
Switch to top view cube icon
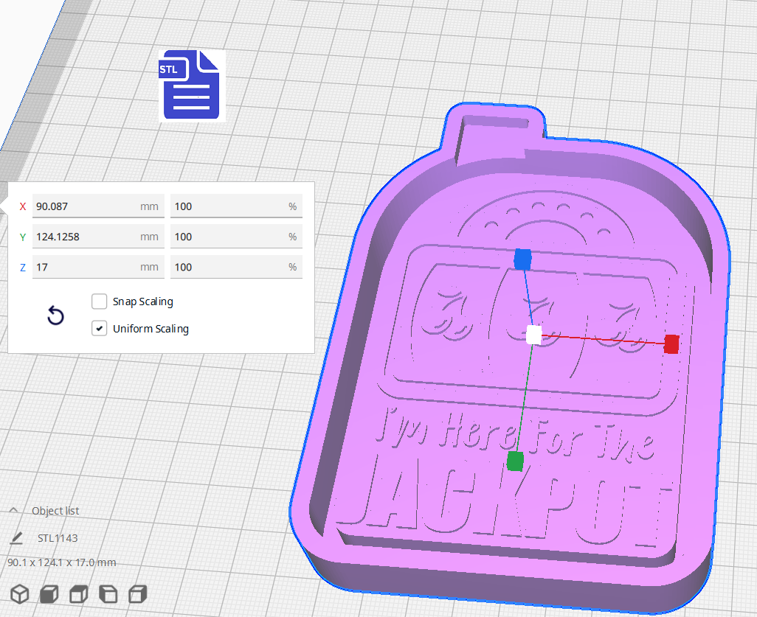click(x=77, y=593)
